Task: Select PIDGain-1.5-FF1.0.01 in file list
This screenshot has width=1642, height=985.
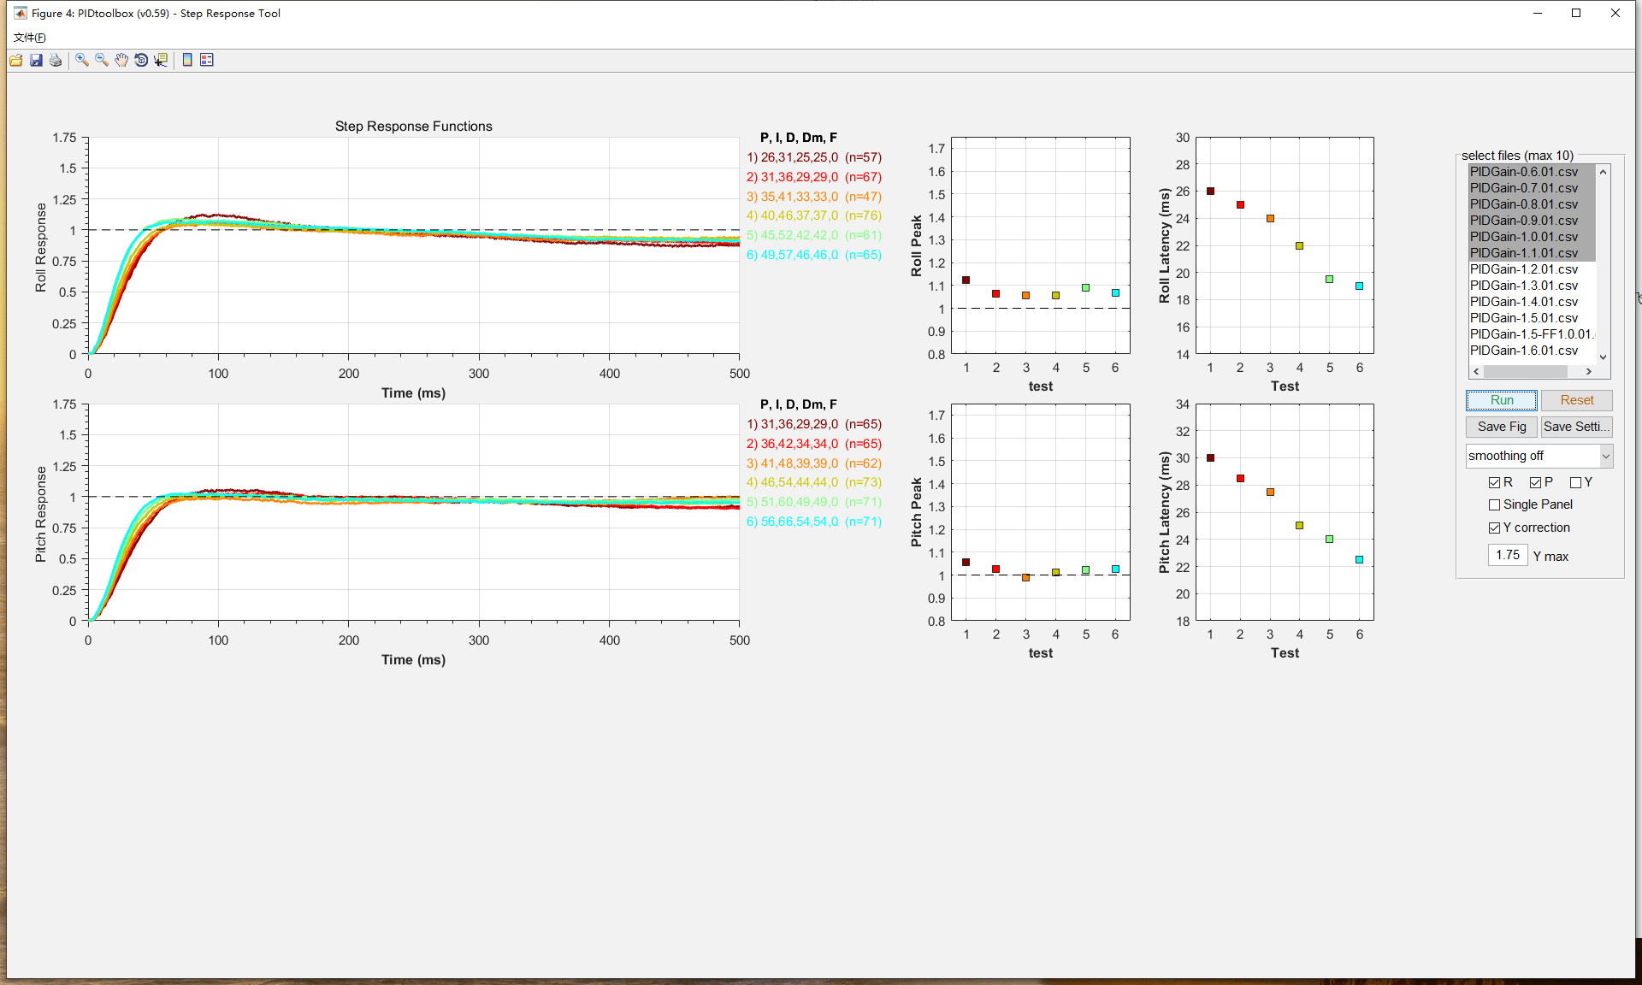Action: click(1532, 334)
